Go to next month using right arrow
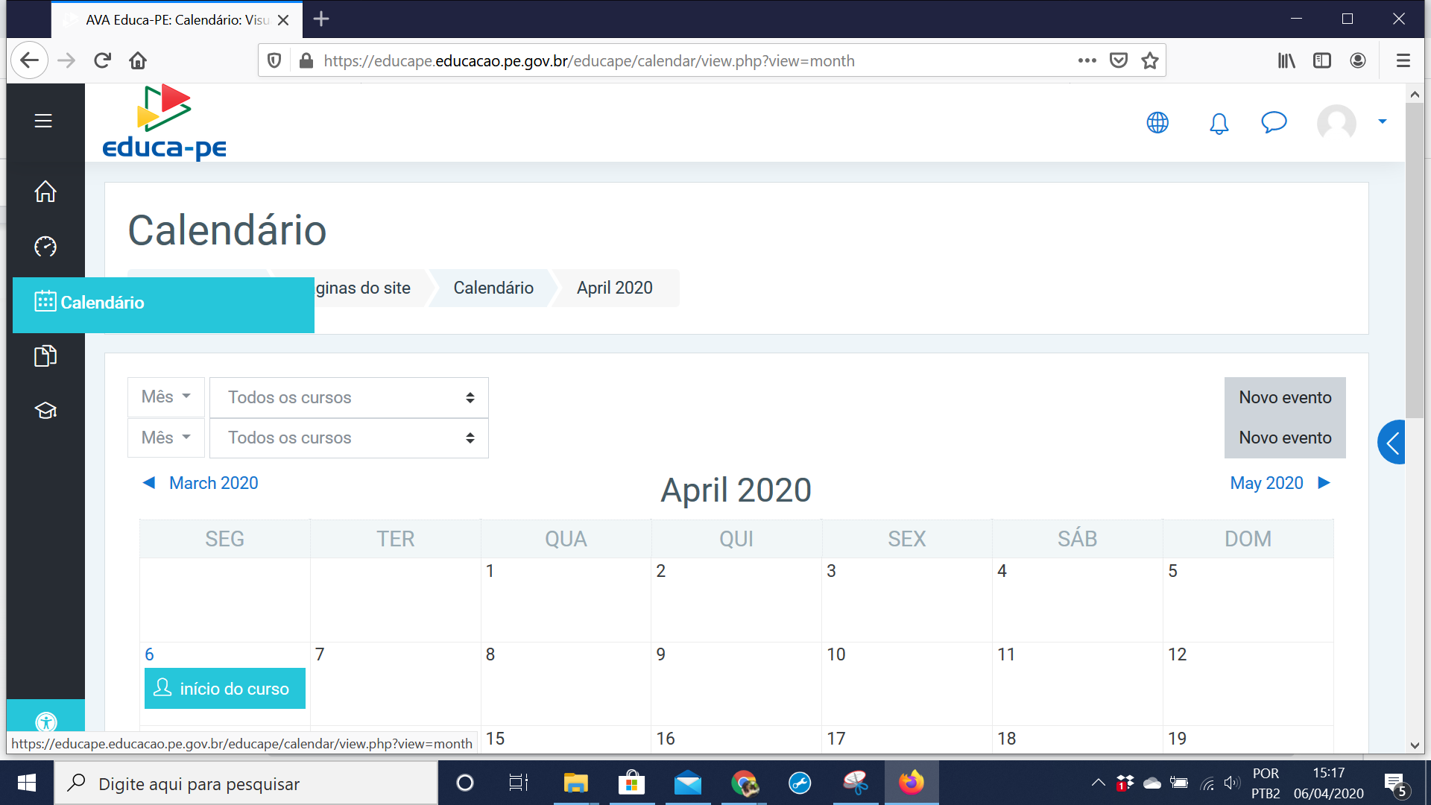The height and width of the screenshot is (805, 1431). coord(1324,483)
